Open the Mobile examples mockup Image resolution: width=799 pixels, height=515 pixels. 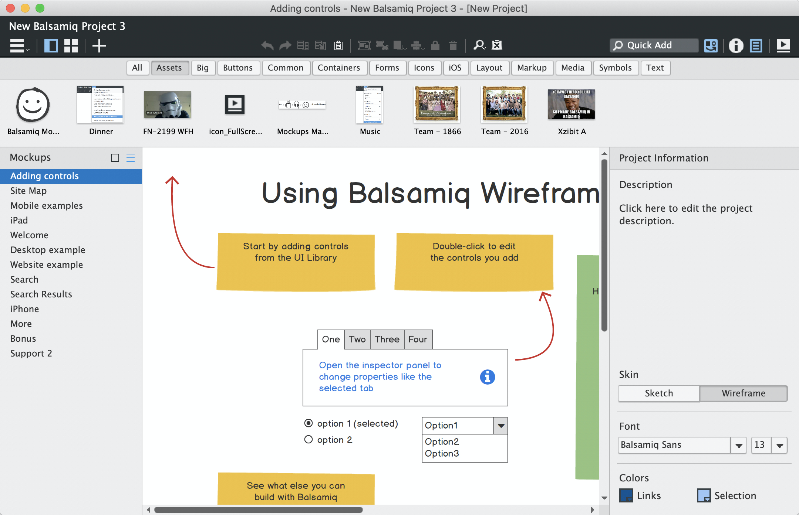[71, 206]
